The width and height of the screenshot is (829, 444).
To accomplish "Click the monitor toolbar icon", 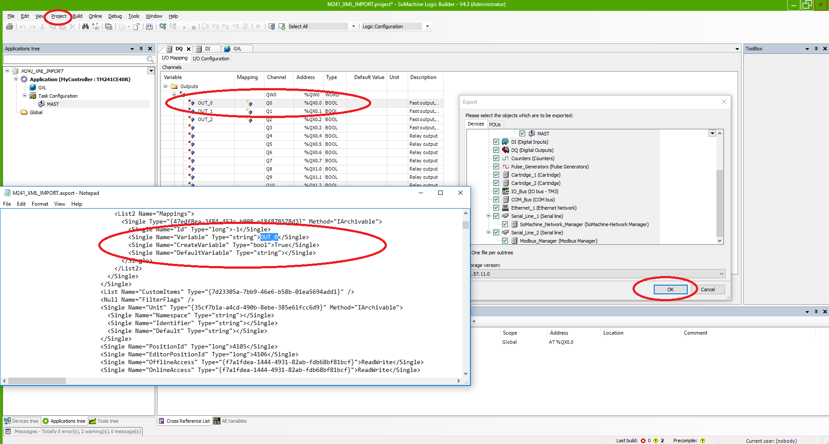I will pos(272,26).
